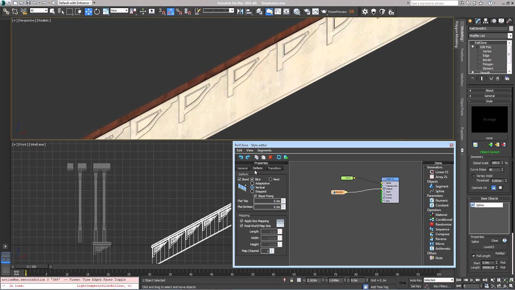Click the Angle Snap toggle icon
This screenshot has width=515, height=290.
(171, 12)
